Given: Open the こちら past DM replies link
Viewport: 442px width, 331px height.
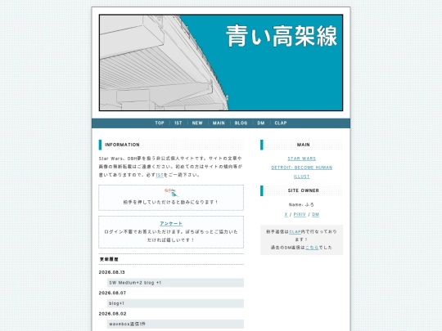Looking at the screenshot, I should click(x=312, y=248).
